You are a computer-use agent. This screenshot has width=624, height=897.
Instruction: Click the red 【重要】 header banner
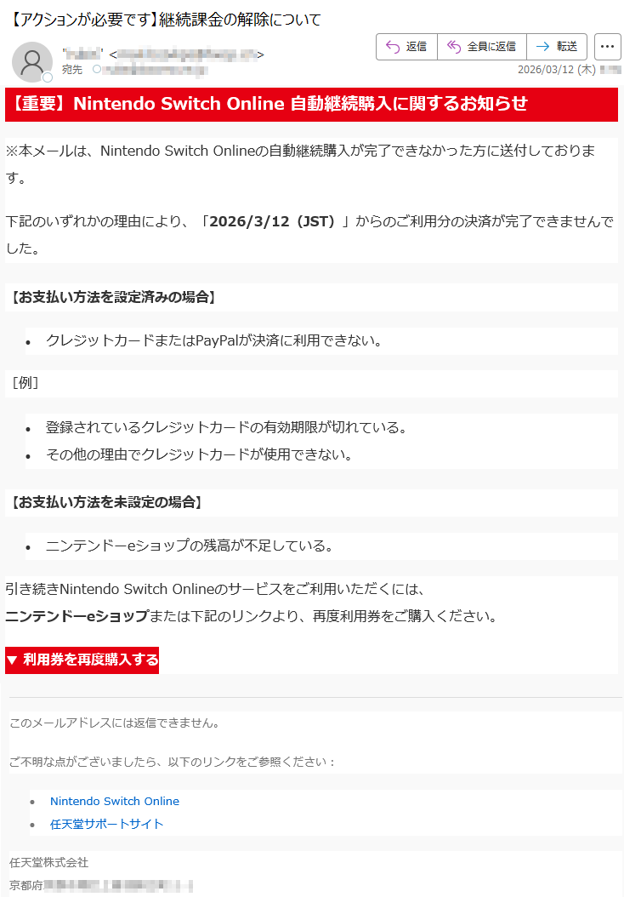tap(311, 104)
